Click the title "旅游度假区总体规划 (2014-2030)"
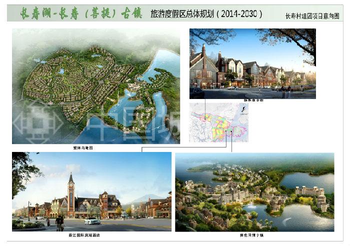The image size is (350, 246). pos(206,14)
